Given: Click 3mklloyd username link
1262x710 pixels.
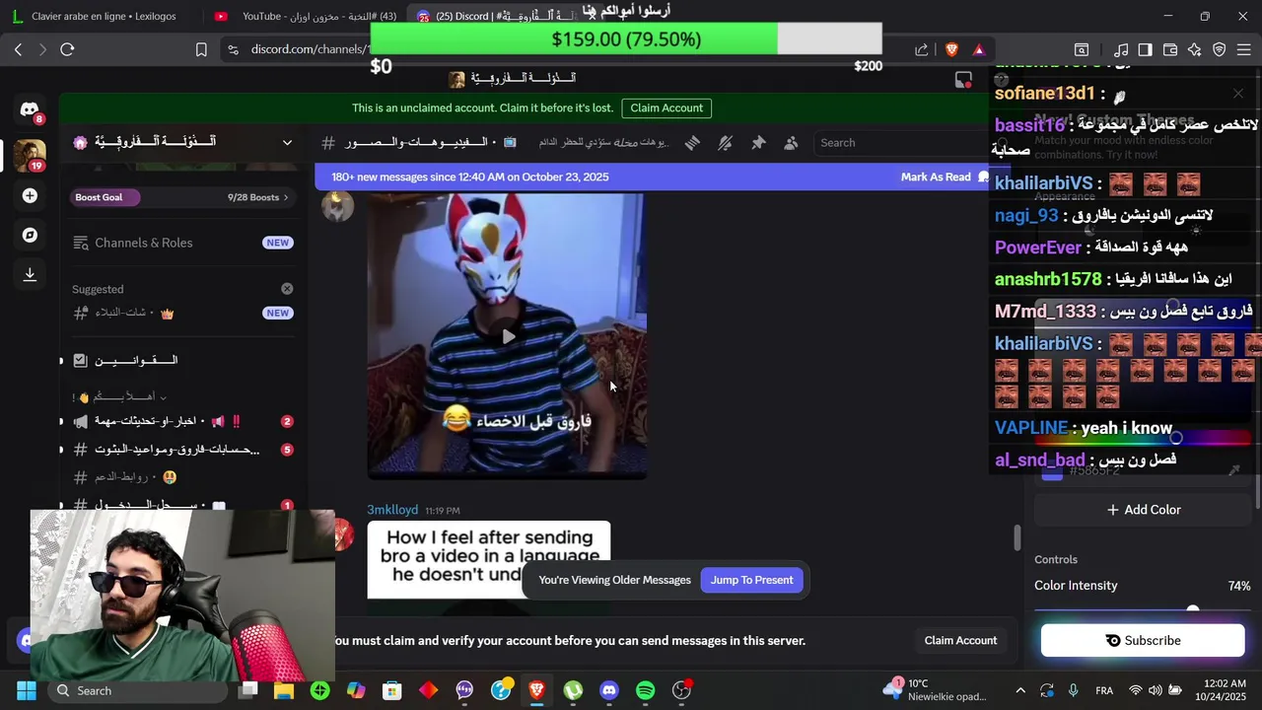Looking at the screenshot, I should point(392,510).
